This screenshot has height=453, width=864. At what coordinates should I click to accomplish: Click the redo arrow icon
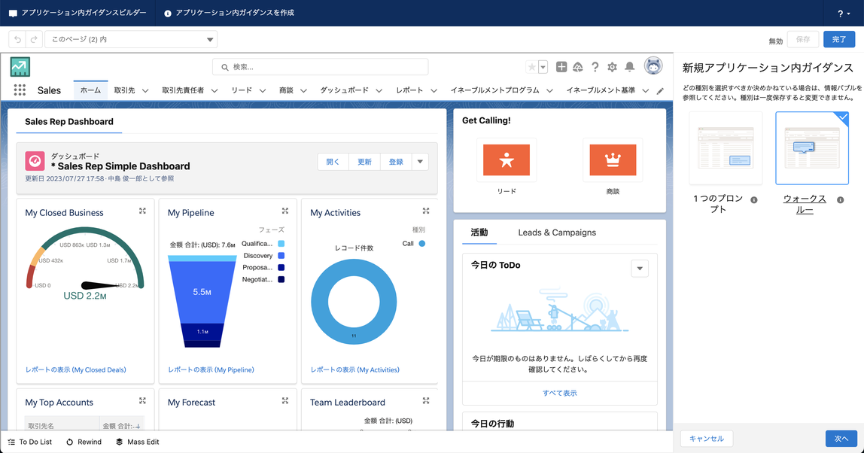pos(34,40)
